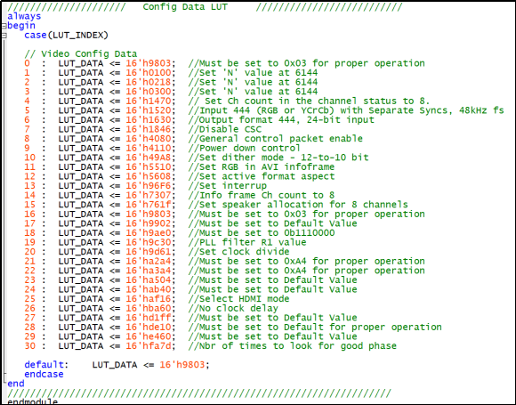This screenshot has height=405, width=516.
Task: Select value 16'hab40 on line 24
Action: pos(149,289)
